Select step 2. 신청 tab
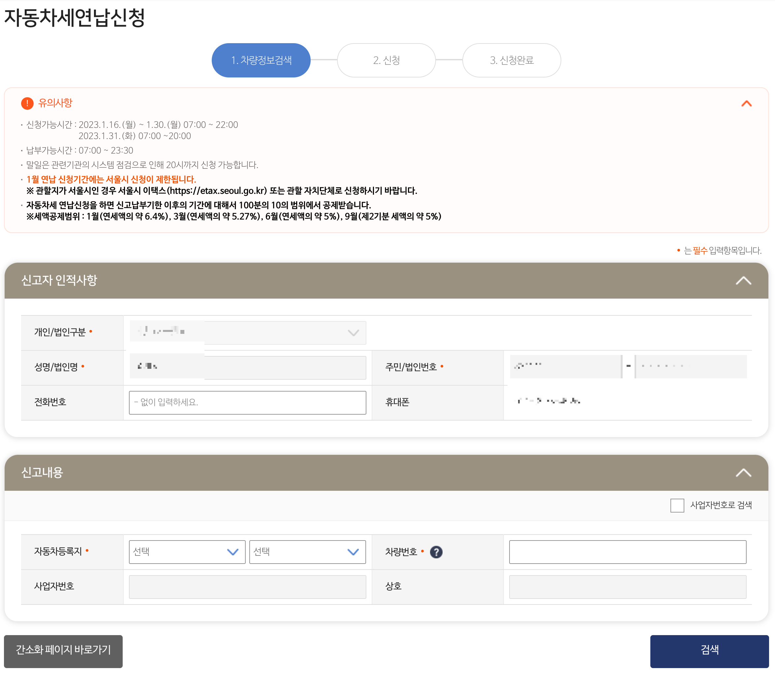The image size is (775, 675). 386,60
